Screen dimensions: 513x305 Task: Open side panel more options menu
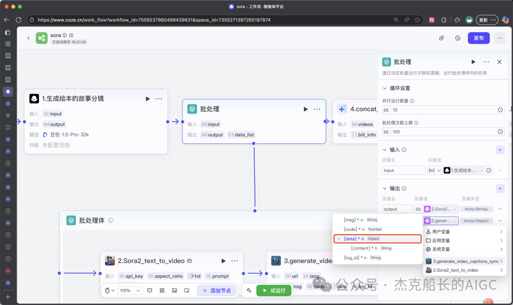[x=486, y=62]
